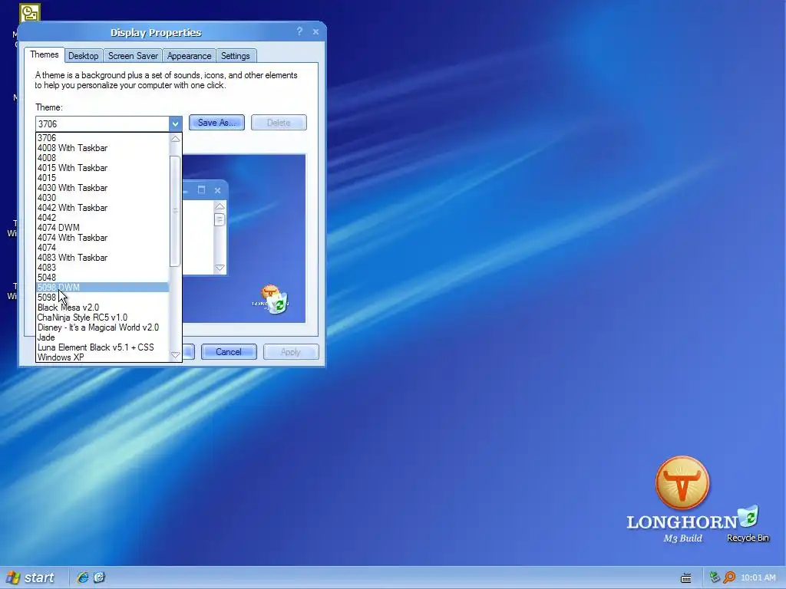
Task: Open the Appearance tab
Action: pos(189,55)
